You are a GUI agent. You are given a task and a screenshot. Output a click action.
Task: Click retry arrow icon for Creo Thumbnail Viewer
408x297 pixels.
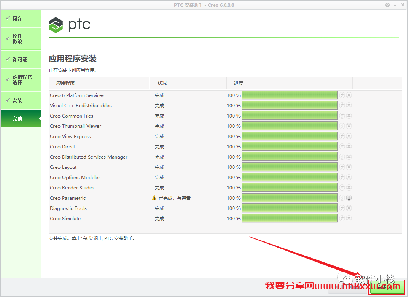(x=342, y=126)
